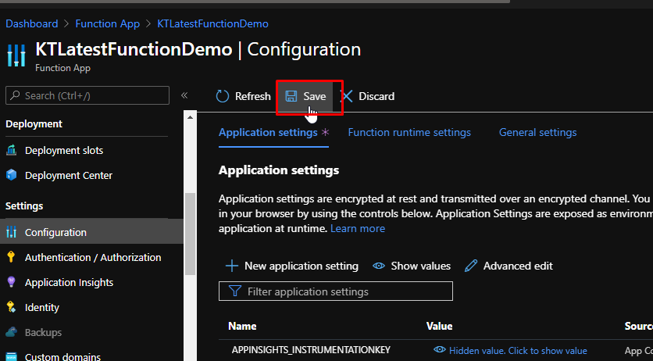The image size is (653, 361).
Task: Click the Deployment Center cube icon
Action: (12, 175)
